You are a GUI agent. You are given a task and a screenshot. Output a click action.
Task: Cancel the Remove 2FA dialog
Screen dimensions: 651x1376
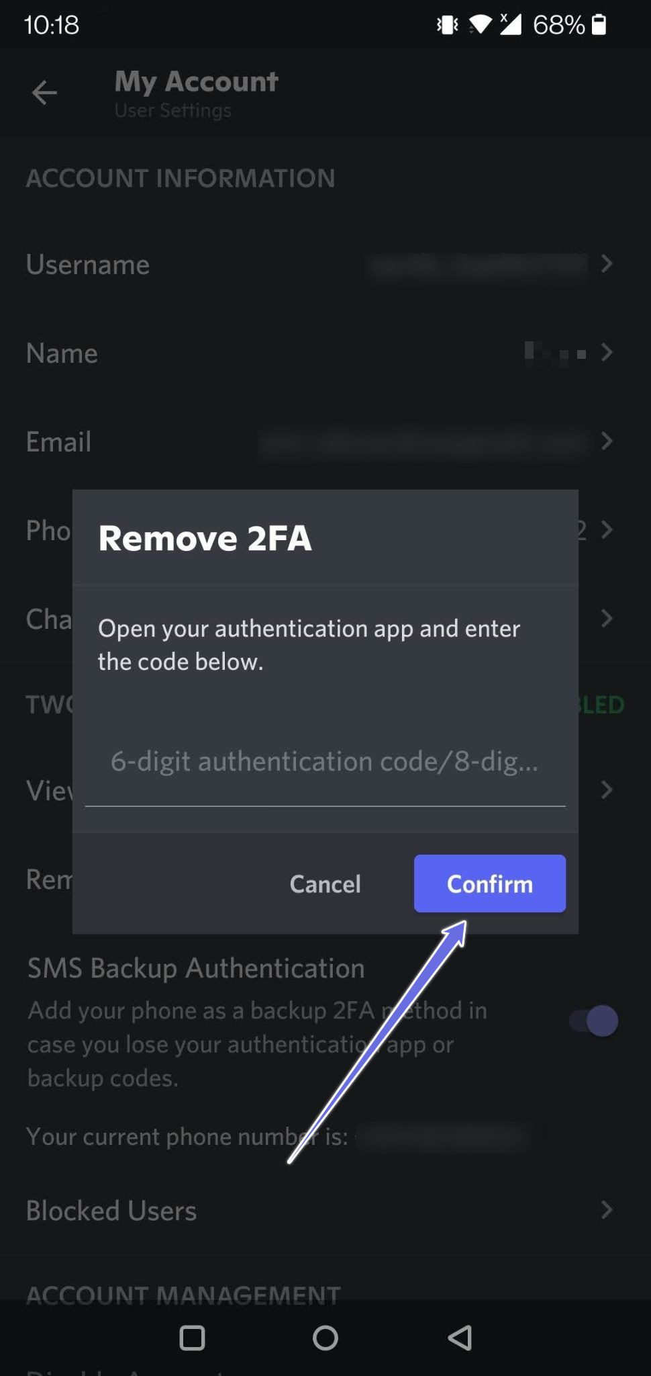[x=325, y=884]
